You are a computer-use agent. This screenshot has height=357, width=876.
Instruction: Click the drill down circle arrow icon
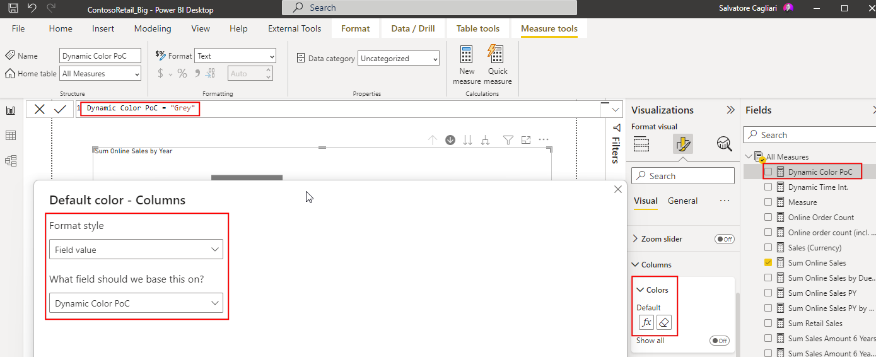pos(450,140)
